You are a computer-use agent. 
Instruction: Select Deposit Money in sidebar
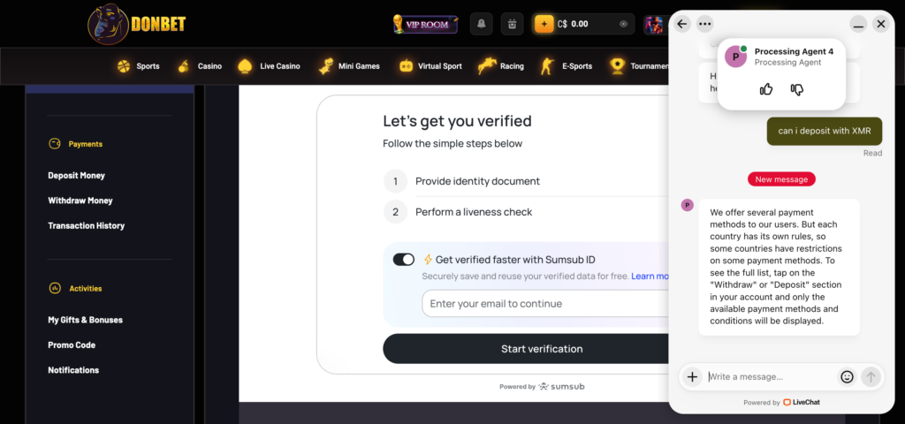pyautogui.click(x=76, y=176)
